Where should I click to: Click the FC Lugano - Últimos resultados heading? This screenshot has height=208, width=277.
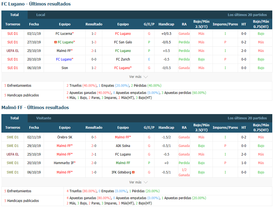pos(36,4)
